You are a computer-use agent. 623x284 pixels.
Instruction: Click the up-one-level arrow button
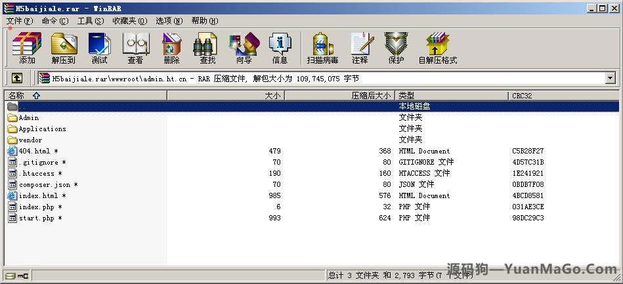click(x=16, y=78)
